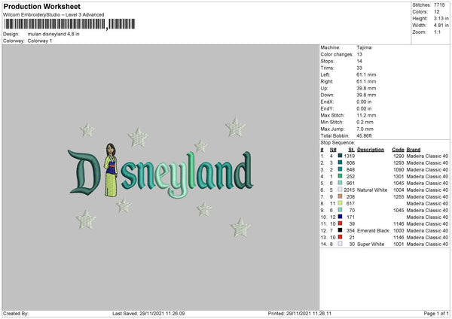Select the Zoom value 1:1
The image size is (452, 319).
(x=437, y=32)
